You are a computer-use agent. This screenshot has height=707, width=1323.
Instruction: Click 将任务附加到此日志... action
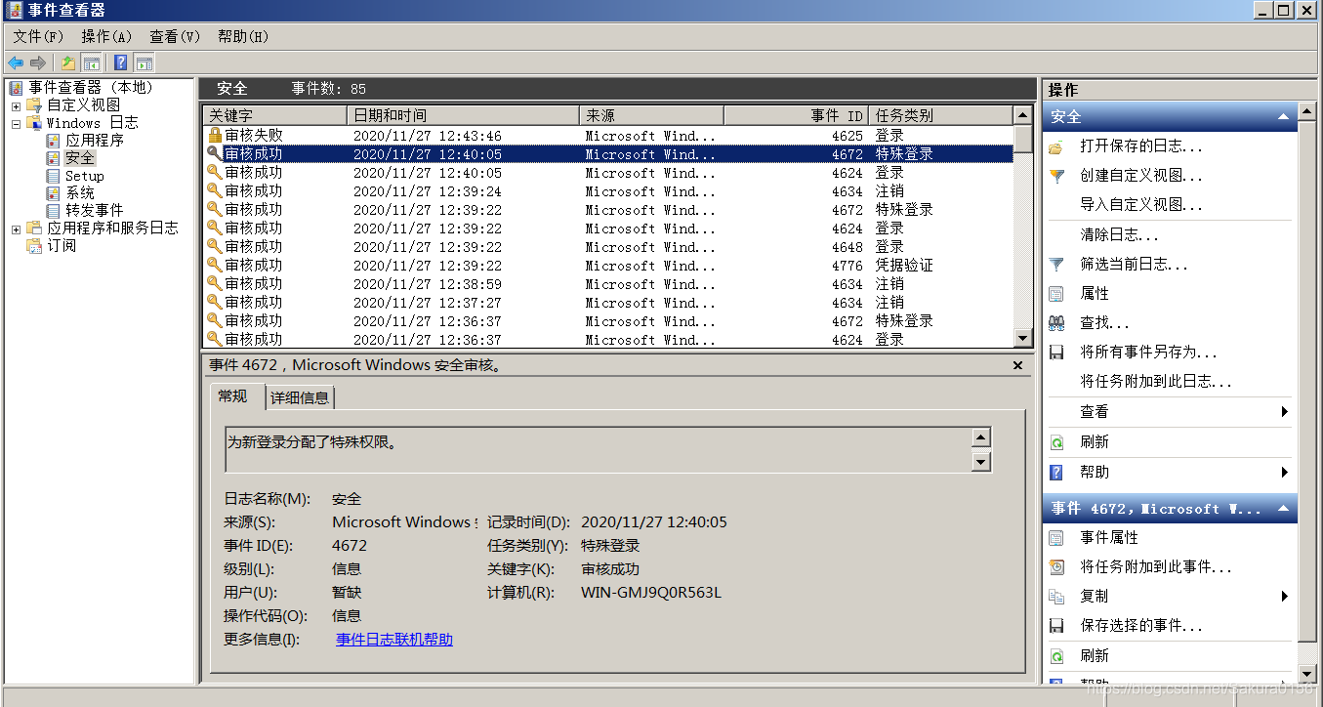1156,381
